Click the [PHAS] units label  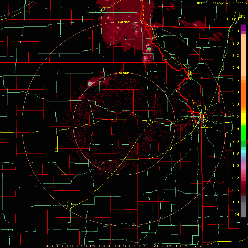233,19
